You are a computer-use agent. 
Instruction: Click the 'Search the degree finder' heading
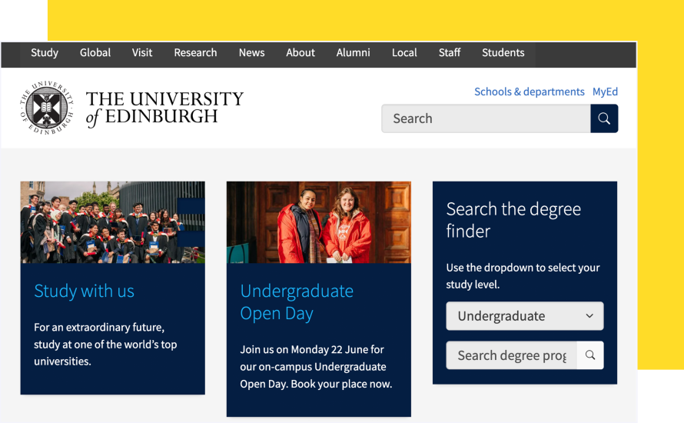click(513, 220)
